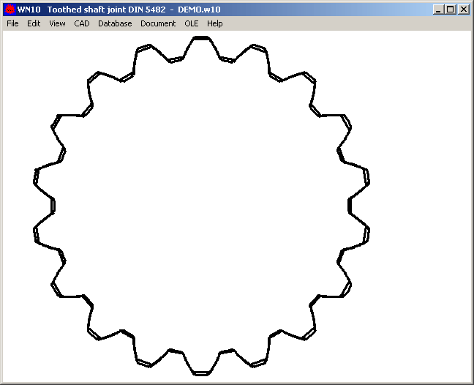
Task: Minimize the WN10 window
Action: [x=438, y=10]
